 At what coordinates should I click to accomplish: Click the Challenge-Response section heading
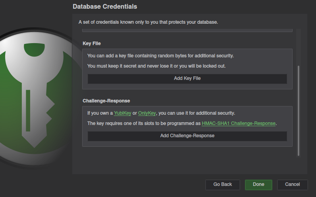(106, 101)
